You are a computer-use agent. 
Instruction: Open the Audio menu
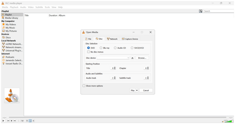click(x=23, y=7)
